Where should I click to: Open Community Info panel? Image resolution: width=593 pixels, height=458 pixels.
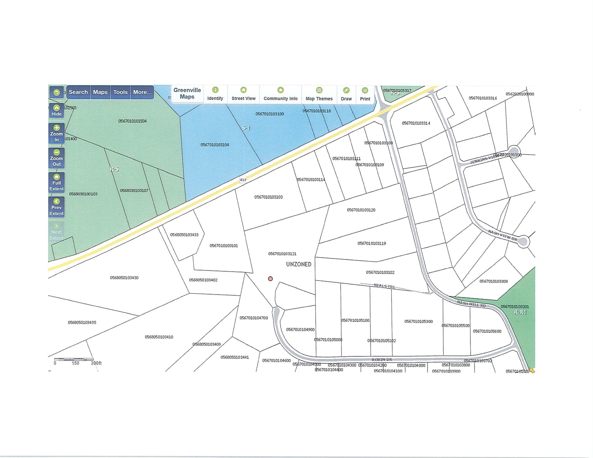point(281,94)
